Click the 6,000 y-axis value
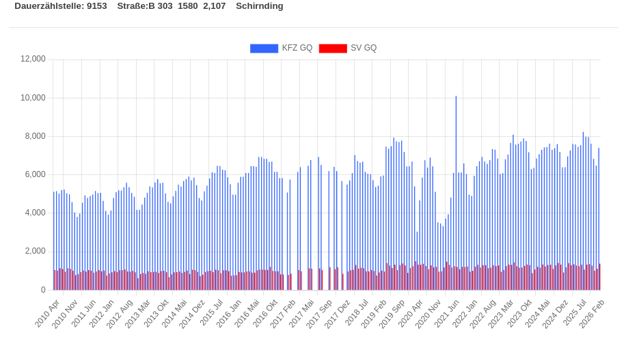This screenshot has width=626, height=359. (x=35, y=174)
